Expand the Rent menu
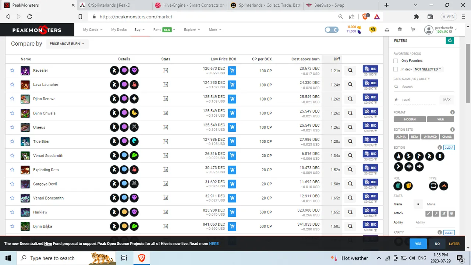 point(164,30)
